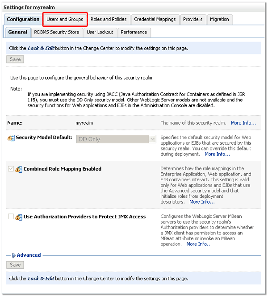Open More Info for JMX Access setting
Screen dimensions: 268x296
[199, 244]
